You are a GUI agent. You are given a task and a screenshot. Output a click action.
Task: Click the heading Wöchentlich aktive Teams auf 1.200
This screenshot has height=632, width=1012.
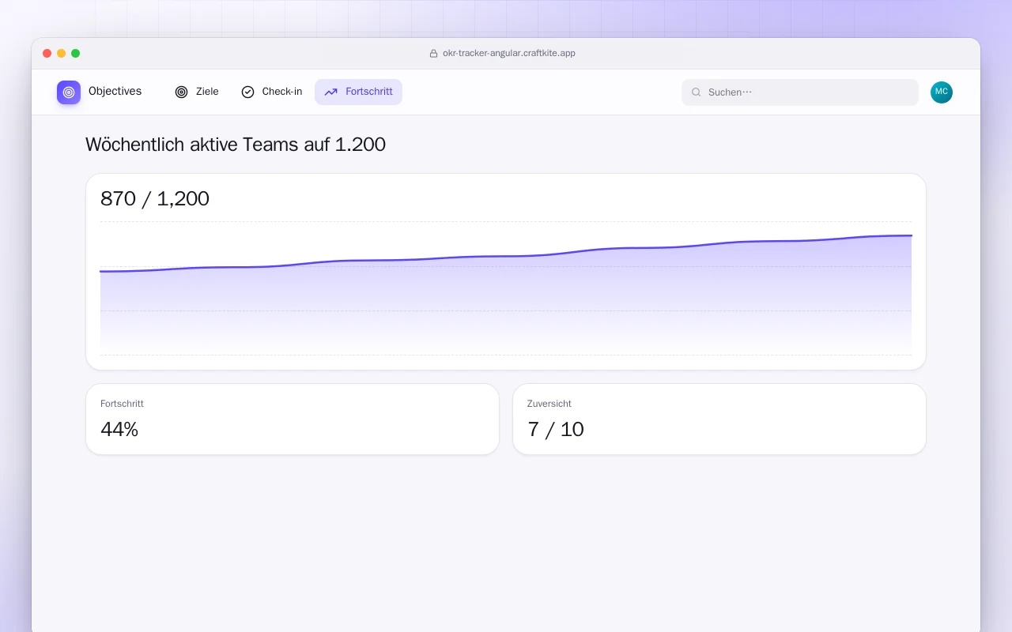click(236, 145)
